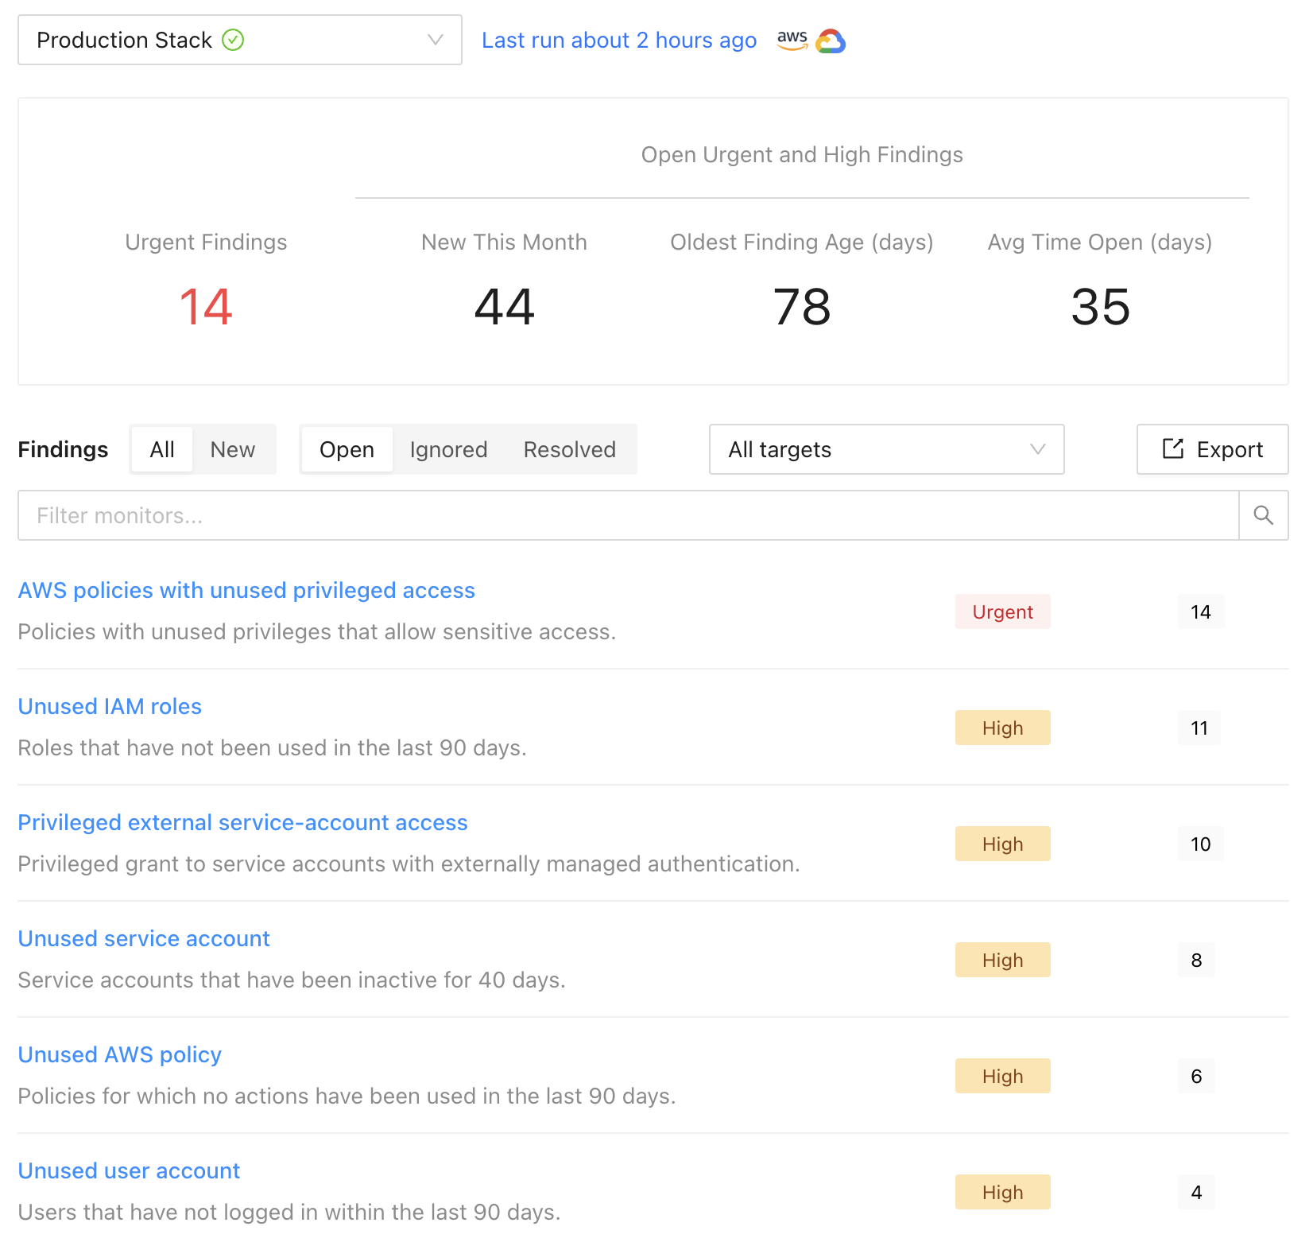1313x1242 pixels.
Task: Select the All findings tab
Action: point(162,449)
